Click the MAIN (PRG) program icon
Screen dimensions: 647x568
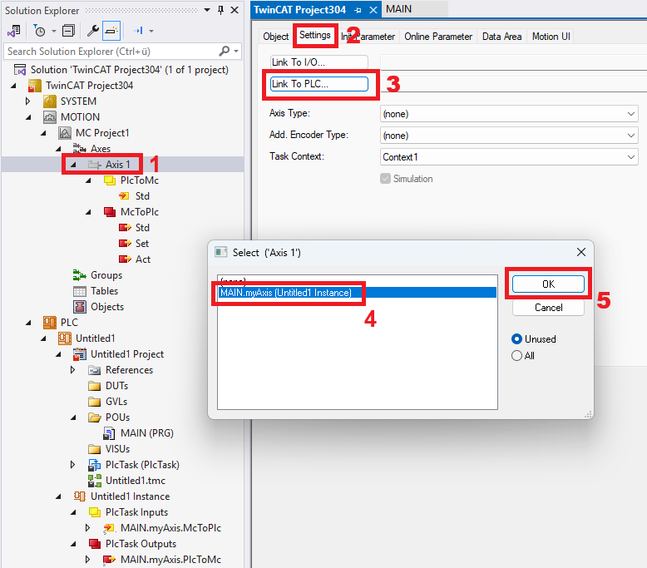(109, 433)
